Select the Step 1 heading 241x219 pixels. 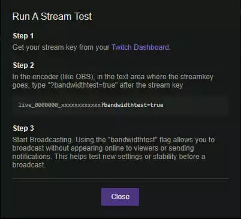[x=23, y=36]
